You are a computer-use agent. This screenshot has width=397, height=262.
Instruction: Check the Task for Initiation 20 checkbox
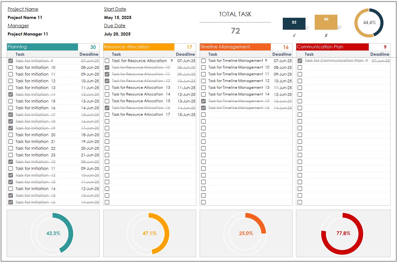[11, 135]
